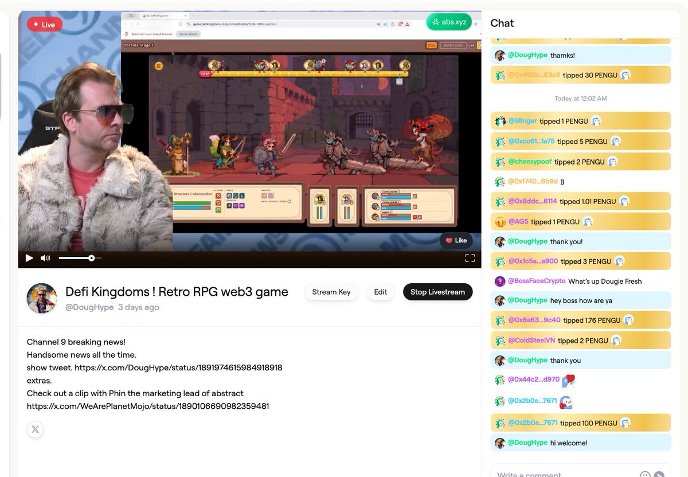Click @Slinger in the chat
Image resolution: width=688 pixels, height=477 pixels.
tap(522, 121)
